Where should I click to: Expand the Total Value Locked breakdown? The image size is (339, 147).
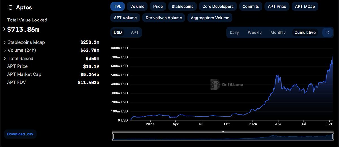click(4, 29)
